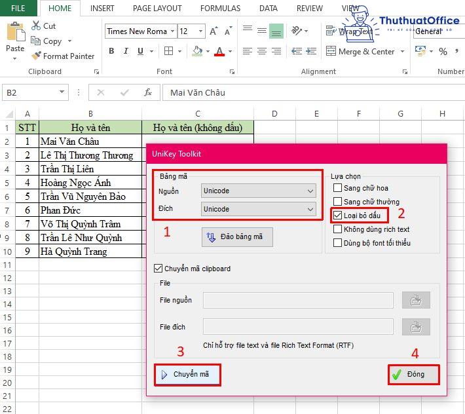Uncheck Loại bỏ dấu option
Screen dimensions: 465x414
click(x=337, y=216)
